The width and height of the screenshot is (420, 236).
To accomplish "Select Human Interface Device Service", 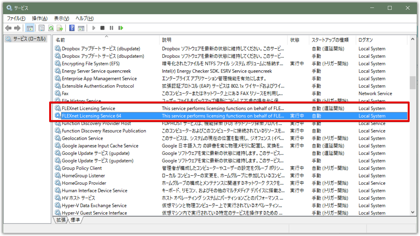I will click(231, 190).
